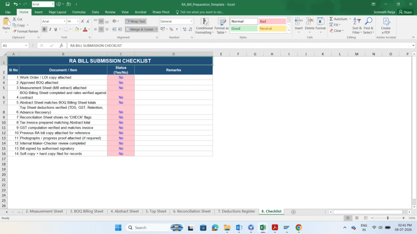Toggle Normal view in status bar
This screenshot has height=234, width=417.
pos(348,218)
